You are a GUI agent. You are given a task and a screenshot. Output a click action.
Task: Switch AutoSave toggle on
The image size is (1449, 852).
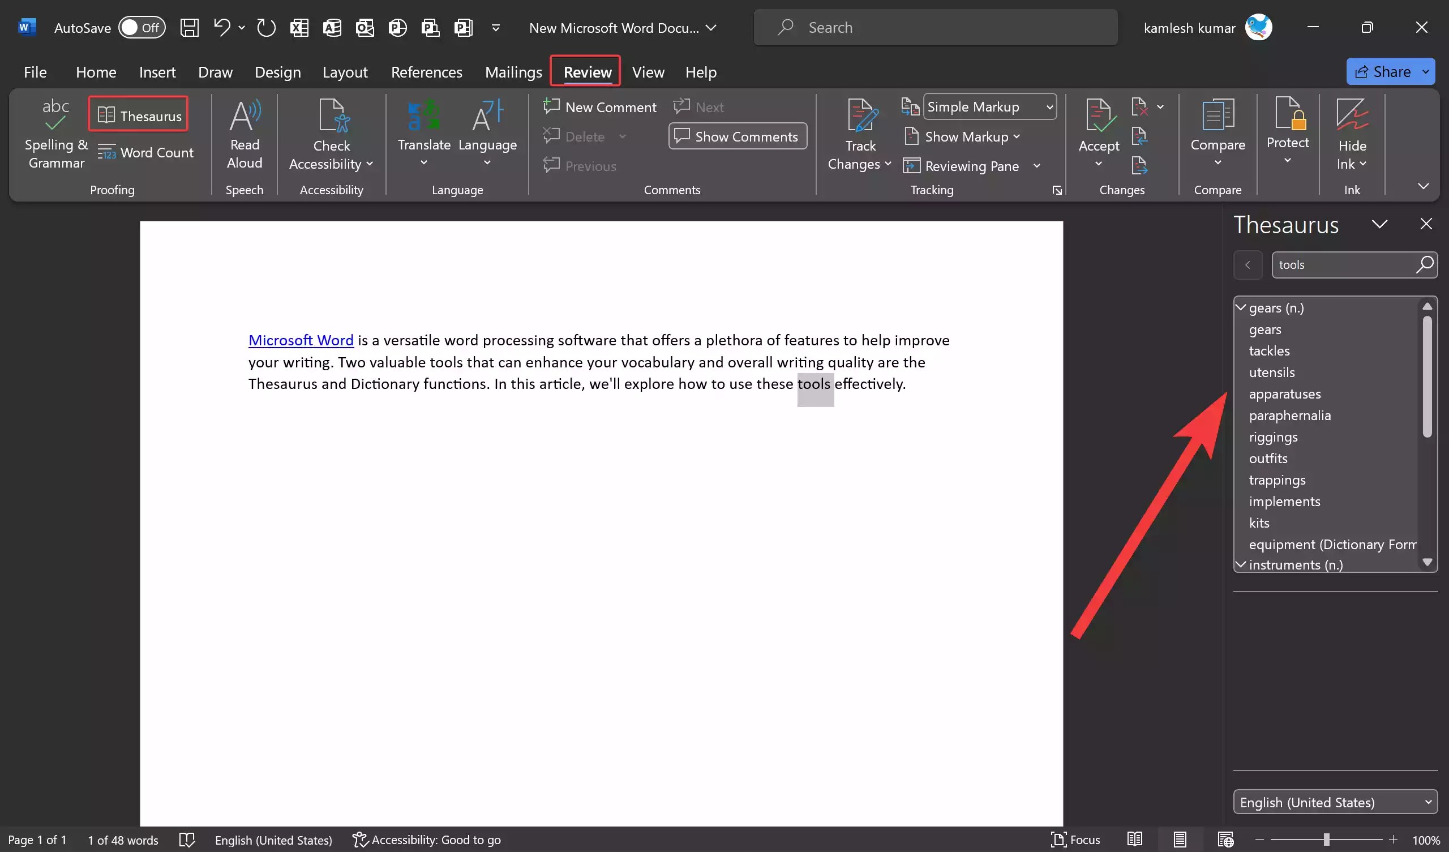click(x=142, y=27)
